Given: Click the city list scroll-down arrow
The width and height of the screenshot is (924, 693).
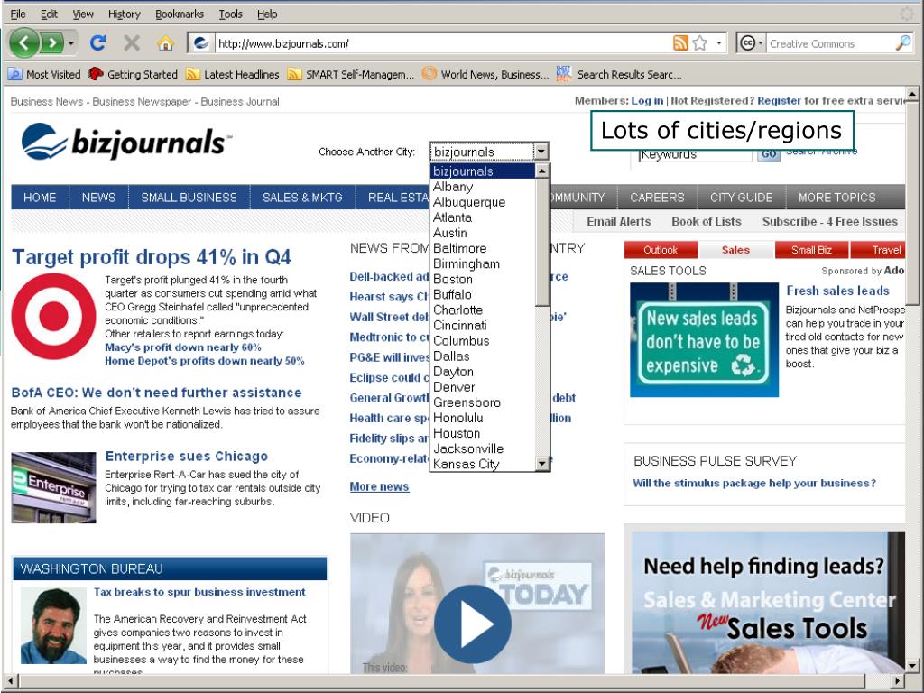Looking at the screenshot, I should coord(542,464).
